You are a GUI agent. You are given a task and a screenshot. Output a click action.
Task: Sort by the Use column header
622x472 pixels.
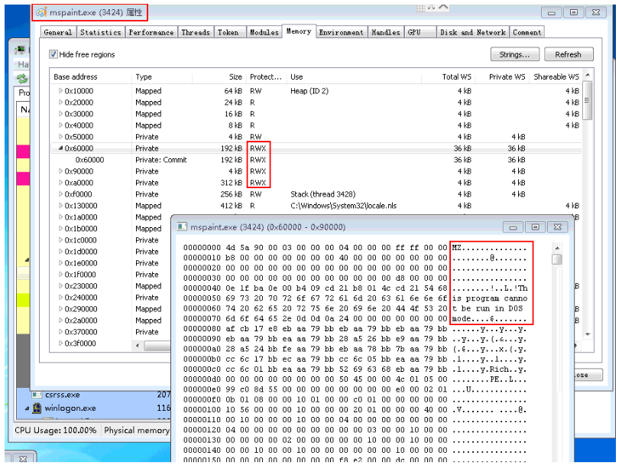click(355, 76)
